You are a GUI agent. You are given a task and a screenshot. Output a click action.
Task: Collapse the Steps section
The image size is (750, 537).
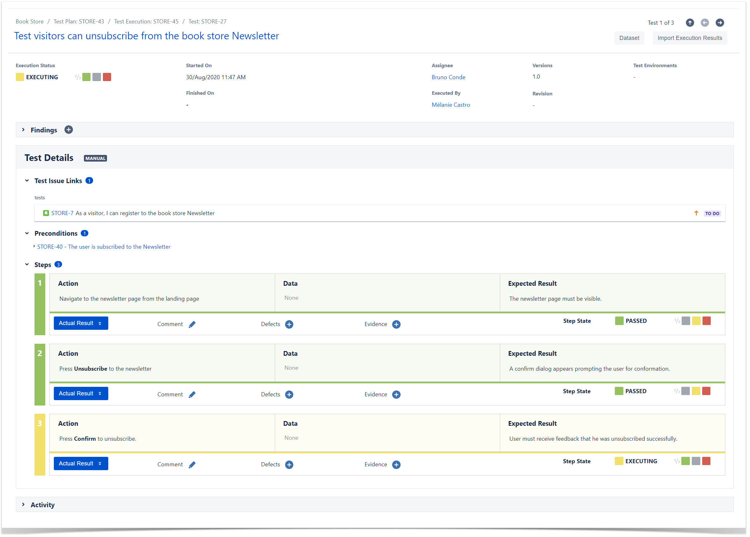[27, 265]
